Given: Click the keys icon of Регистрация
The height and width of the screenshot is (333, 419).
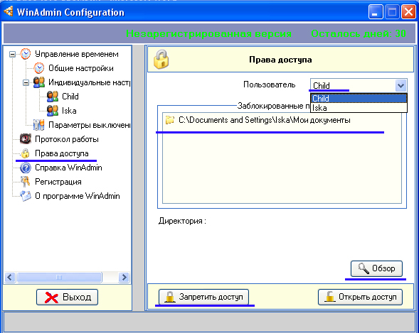Looking at the screenshot, I should [26, 182].
